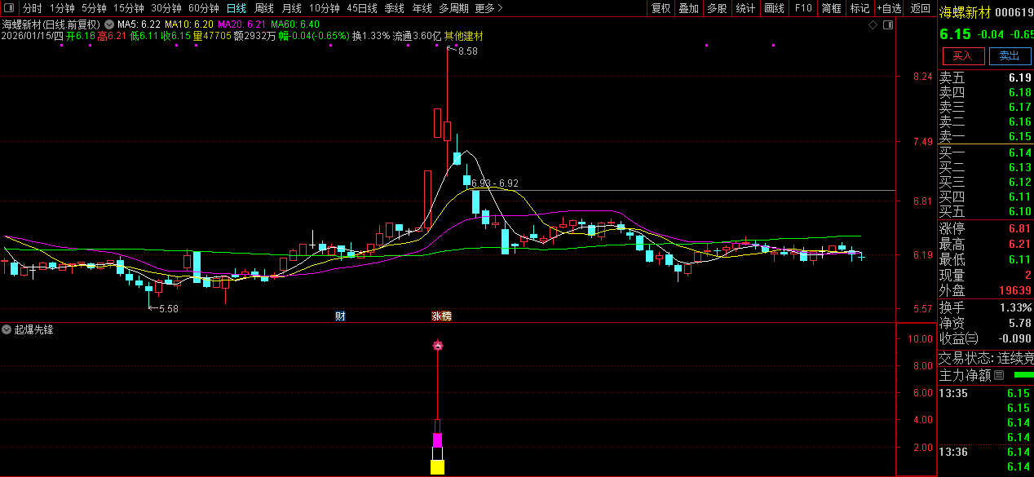Click the yellow bar segment in 起爆先锋
1034x477 pixels.
pyautogui.click(x=437, y=467)
